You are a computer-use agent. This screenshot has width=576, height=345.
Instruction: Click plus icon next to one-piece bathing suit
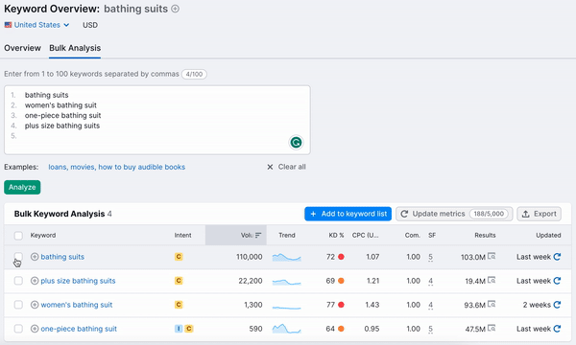35,329
